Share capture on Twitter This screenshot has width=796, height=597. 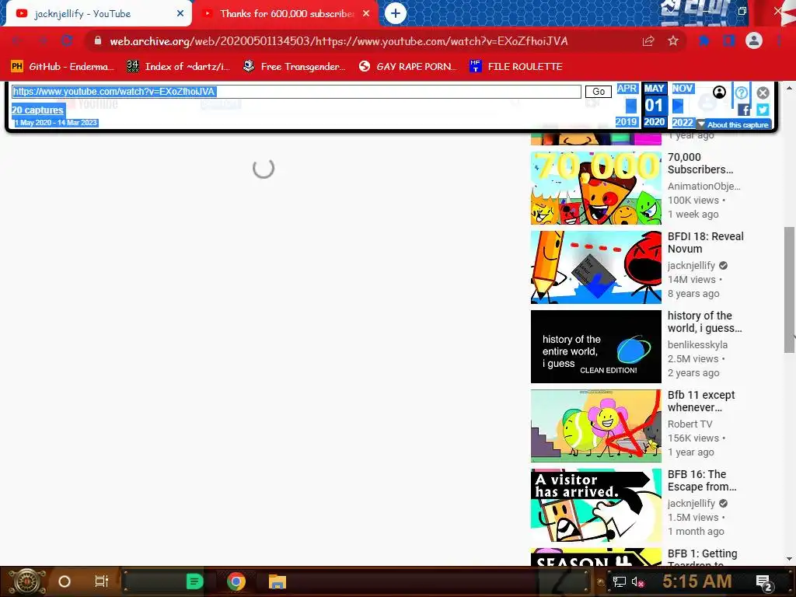click(x=763, y=110)
